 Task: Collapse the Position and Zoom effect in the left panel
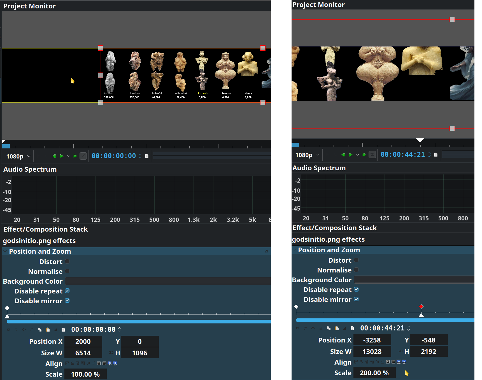pos(5,251)
